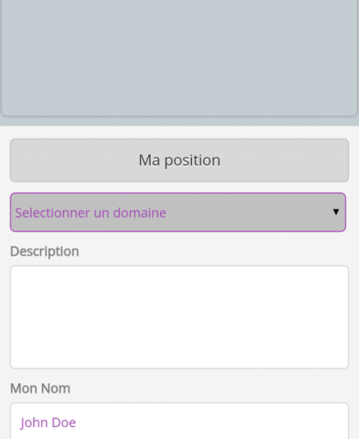Click the gray map placeholder area
The image size is (359, 439).
tap(179, 58)
